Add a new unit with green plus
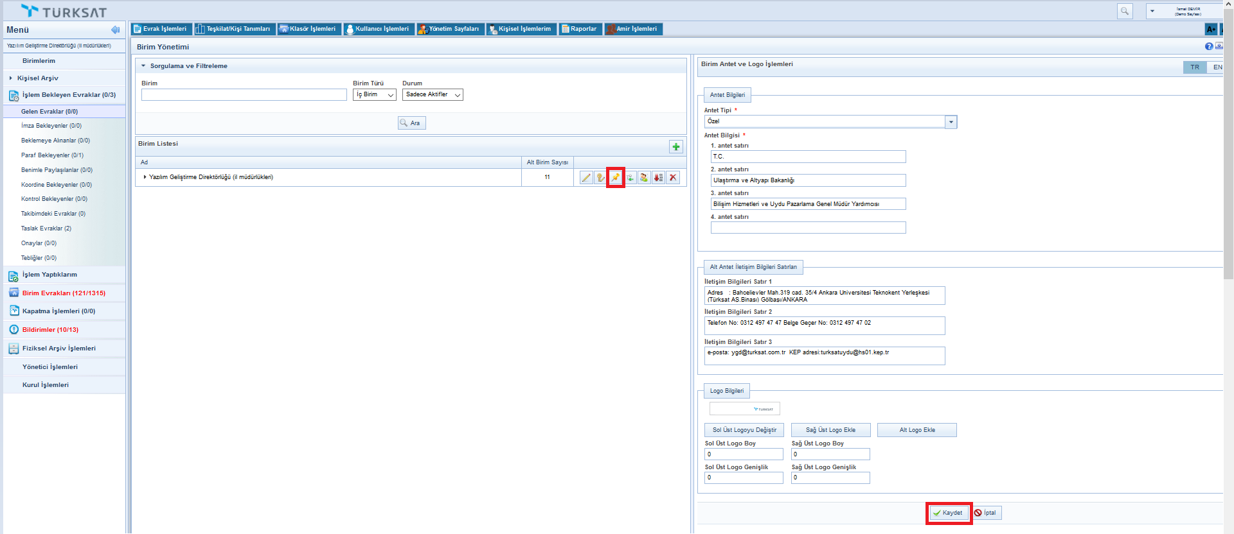Image resolution: width=1234 pixels, height=534 pixels. [x=675, y=147]
